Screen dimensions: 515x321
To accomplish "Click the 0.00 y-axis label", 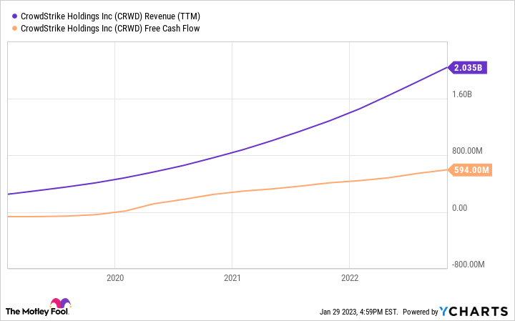I will point(459,208).
